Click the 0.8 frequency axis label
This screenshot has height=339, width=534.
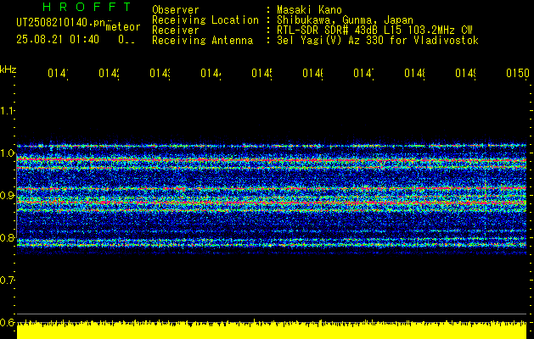click(7, 237)
